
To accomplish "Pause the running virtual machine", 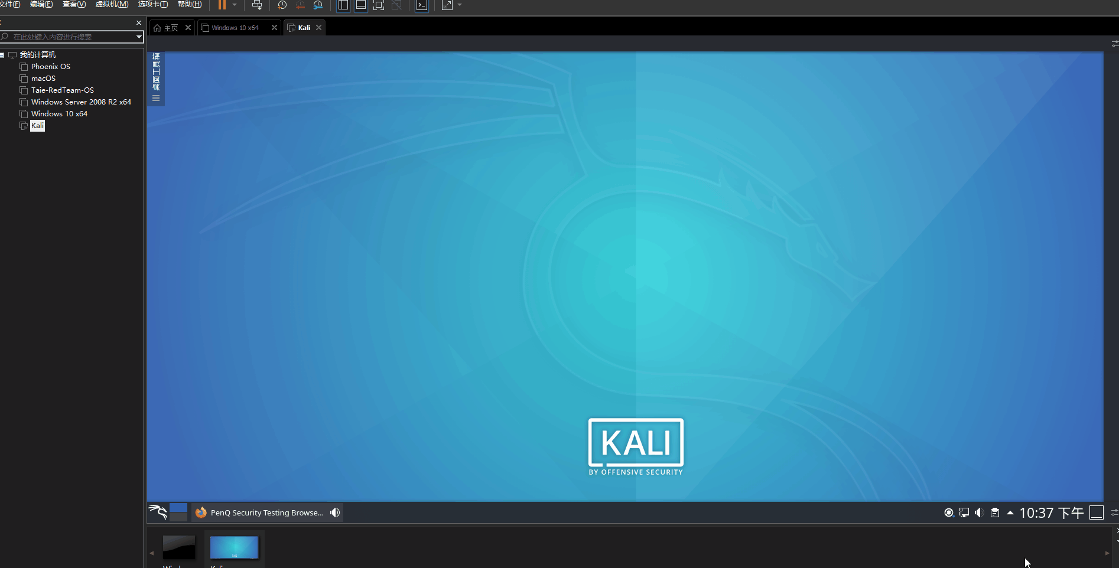I will tap(222, 5).
